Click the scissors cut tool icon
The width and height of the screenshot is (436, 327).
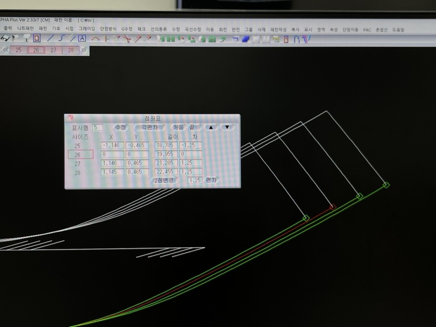[127, 39]
